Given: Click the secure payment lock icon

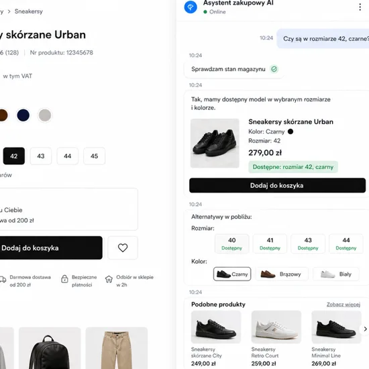Looking at the screenshot, I should point(64,278).
